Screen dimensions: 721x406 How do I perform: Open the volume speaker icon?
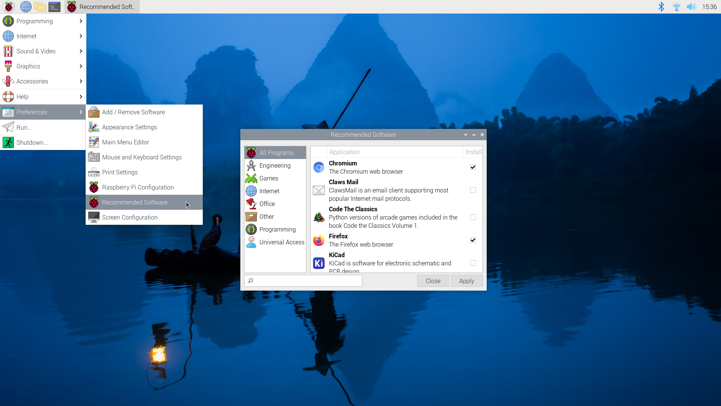691,7
